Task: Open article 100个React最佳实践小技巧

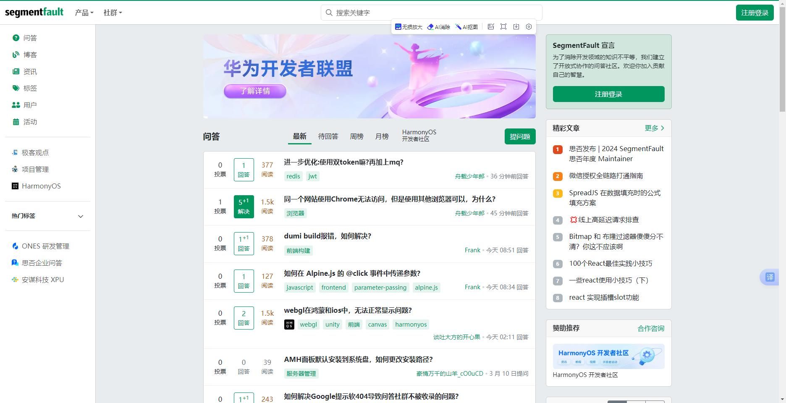Action: (610, 263)
